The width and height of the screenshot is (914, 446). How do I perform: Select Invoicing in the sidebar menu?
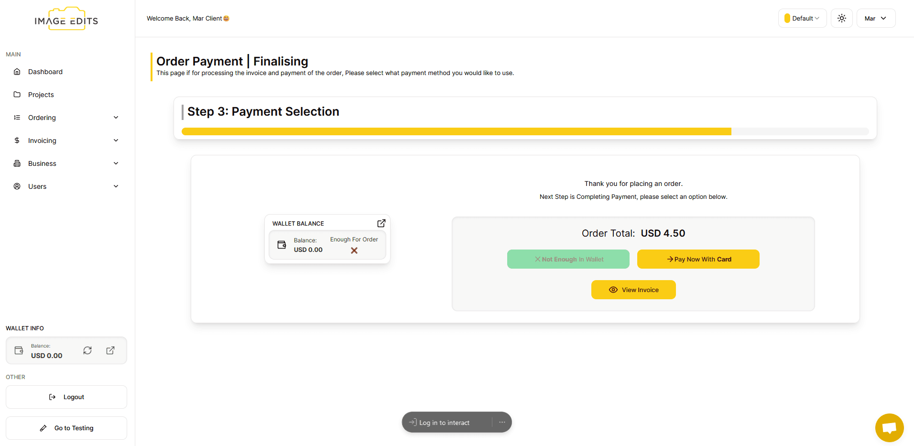coord(43,140)
